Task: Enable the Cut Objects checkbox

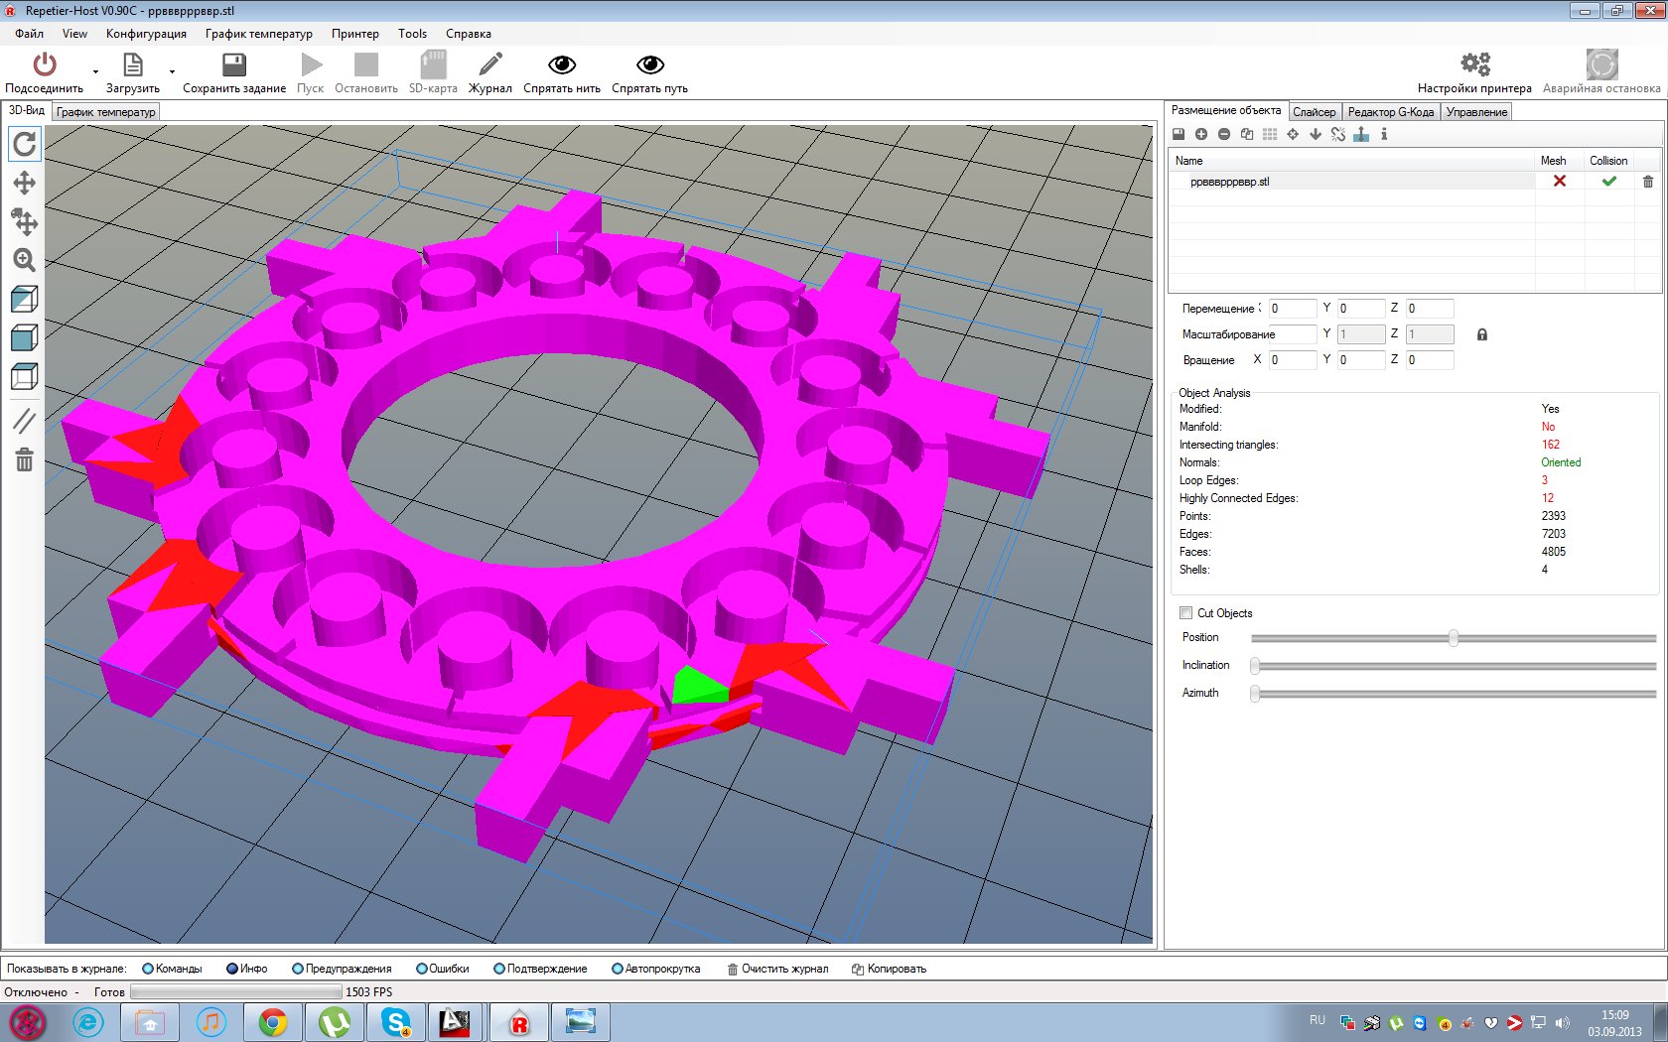Action: [x=1185, y=613]
